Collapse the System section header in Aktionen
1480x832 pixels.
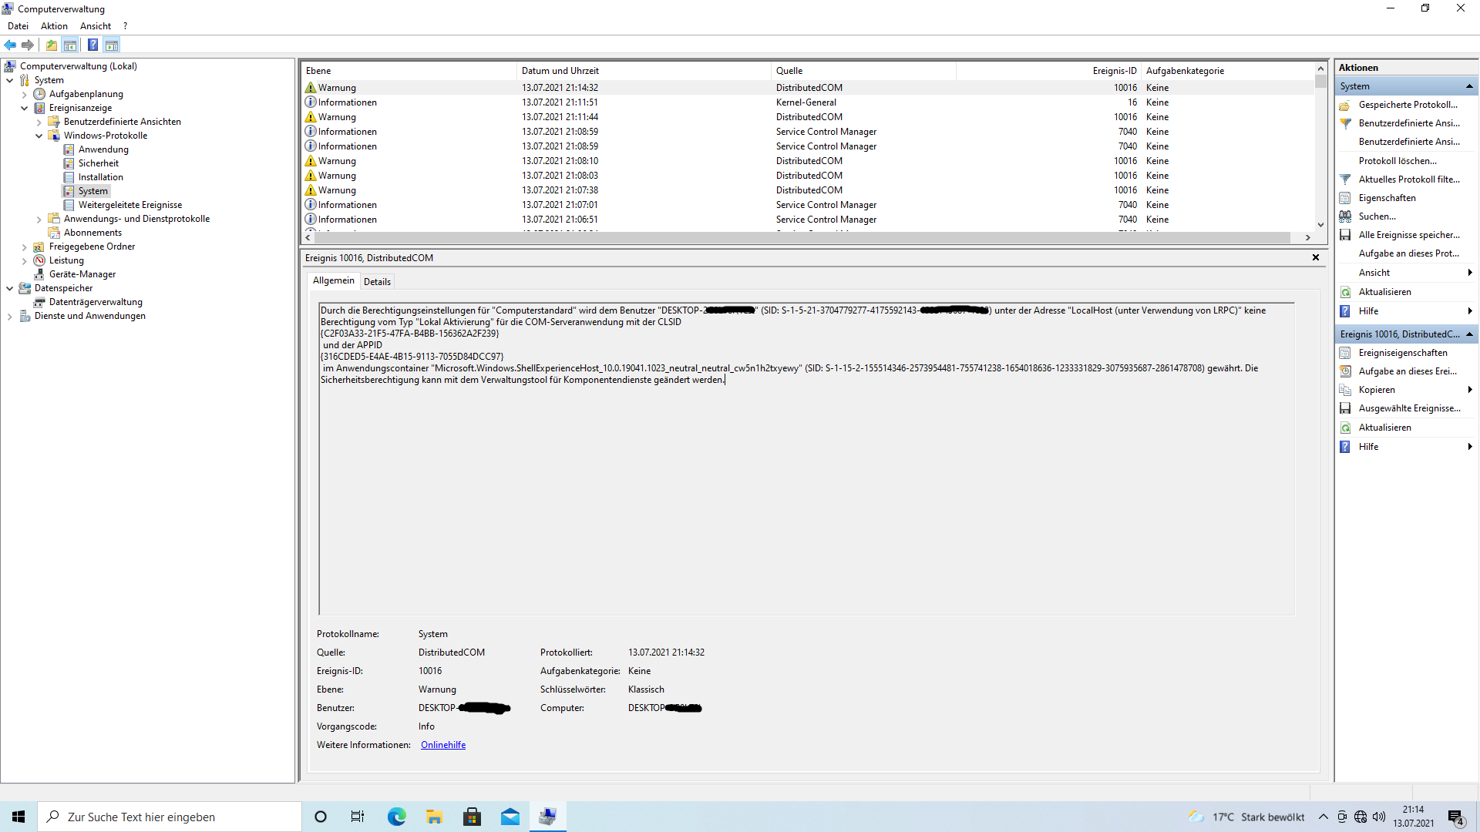(x=1469, y=86)
